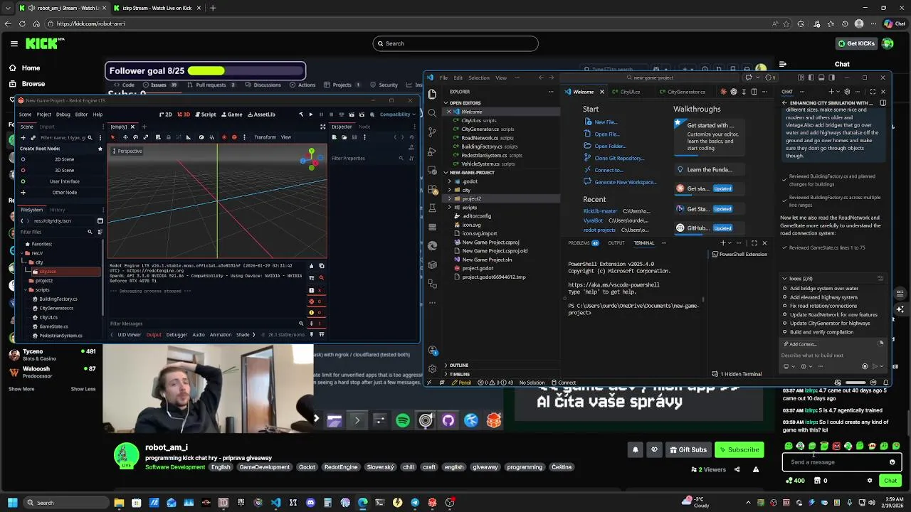Screen dimensions: 911x512
Task: Open emoji picker in chat message box
Action: click(x=892, y=462)
